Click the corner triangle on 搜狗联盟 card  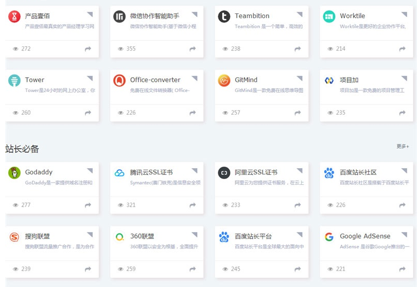90,234
